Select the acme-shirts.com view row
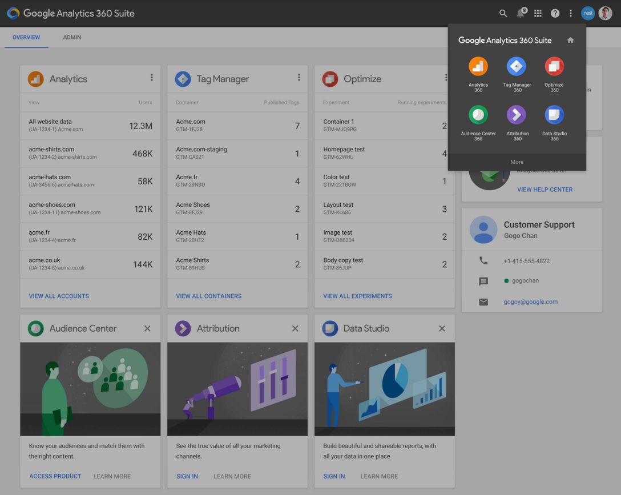 point(90,153)
